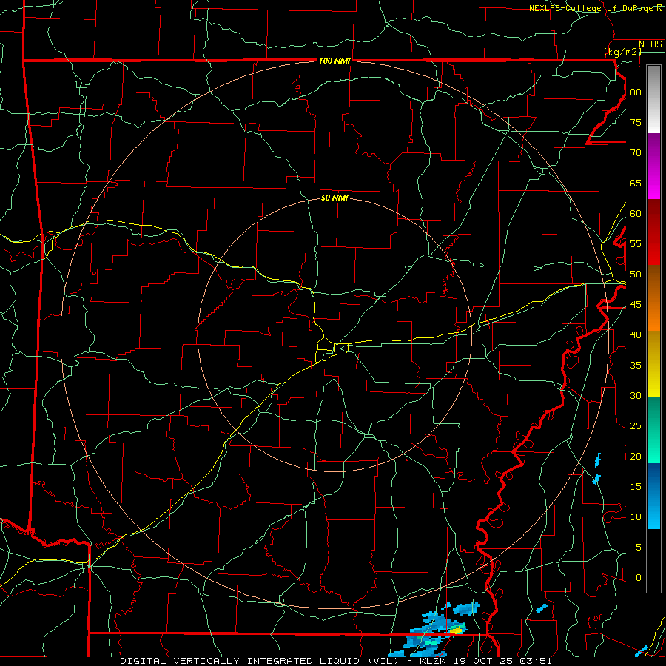Click the dark red segment of the color scale

[x=653, y=232]
